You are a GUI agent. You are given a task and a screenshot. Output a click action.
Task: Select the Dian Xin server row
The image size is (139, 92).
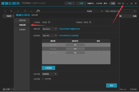76,45
